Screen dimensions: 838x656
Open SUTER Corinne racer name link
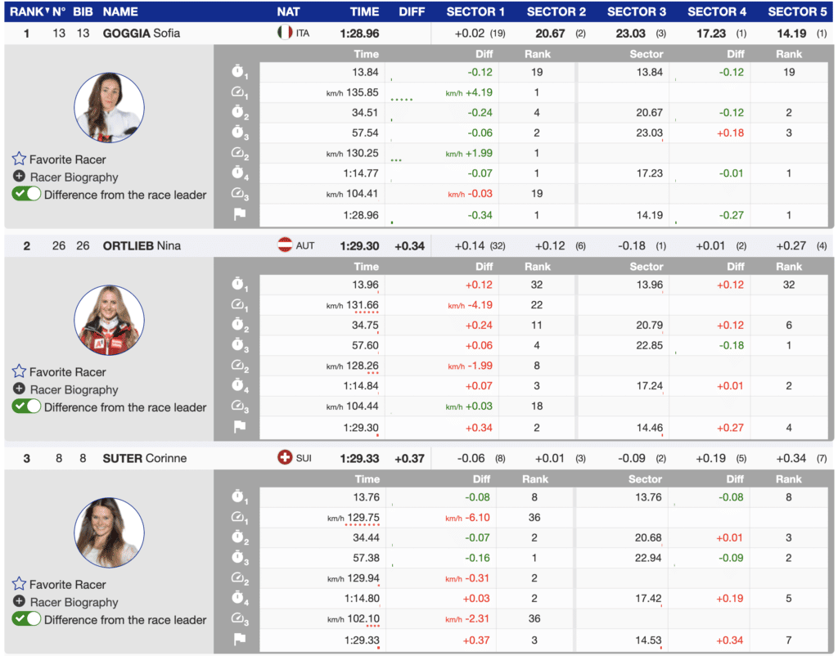[144, 458]
